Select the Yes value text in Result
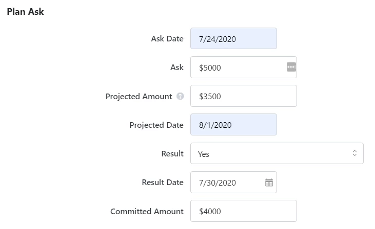The width and height of the screenshot is (375, 229). 204,154
